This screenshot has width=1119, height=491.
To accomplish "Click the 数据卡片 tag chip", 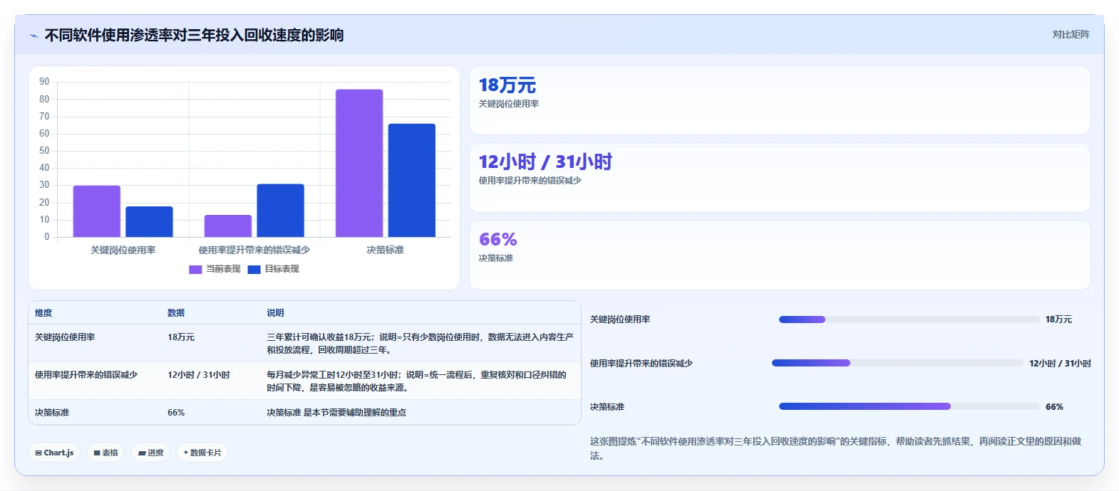I will pos(202,453).
